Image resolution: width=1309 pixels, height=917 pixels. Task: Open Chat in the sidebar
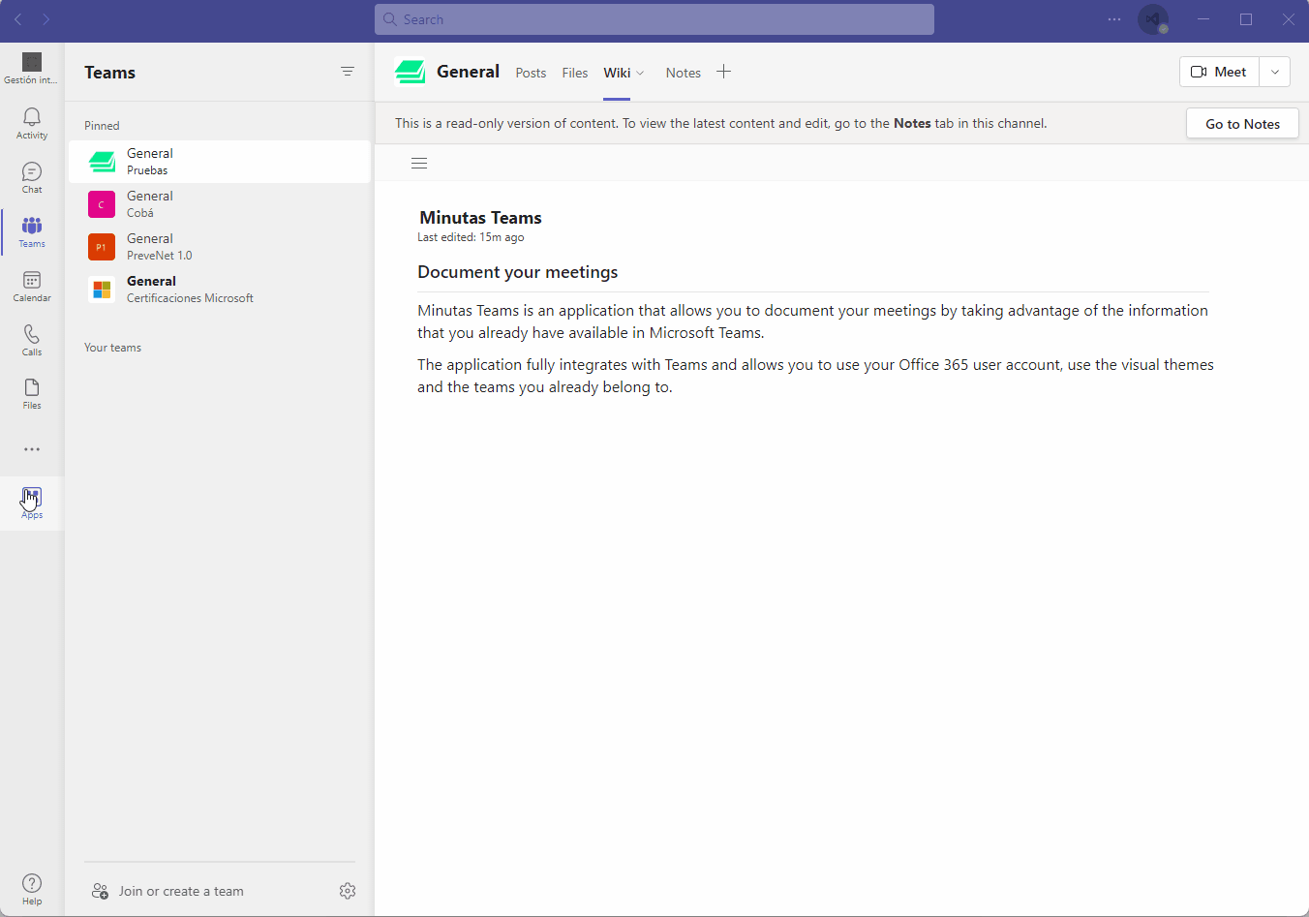(32, 177)
